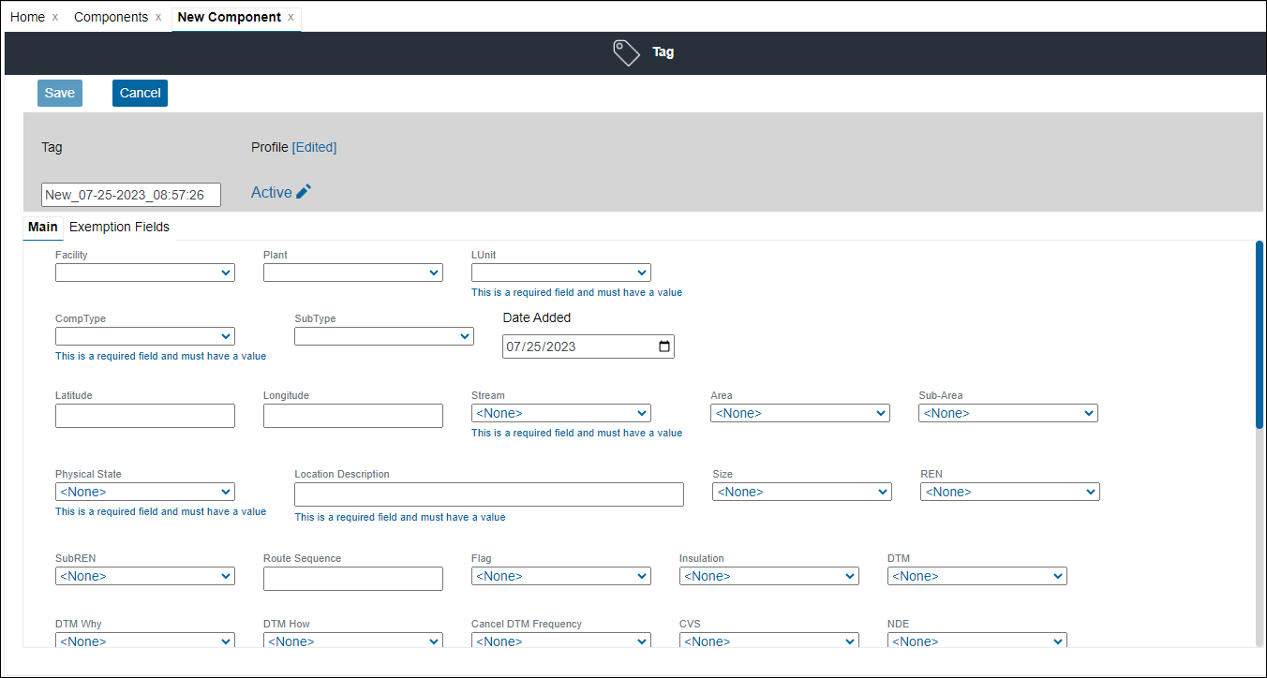Click the pencil edit icon beside Active

tap(304, 192)
